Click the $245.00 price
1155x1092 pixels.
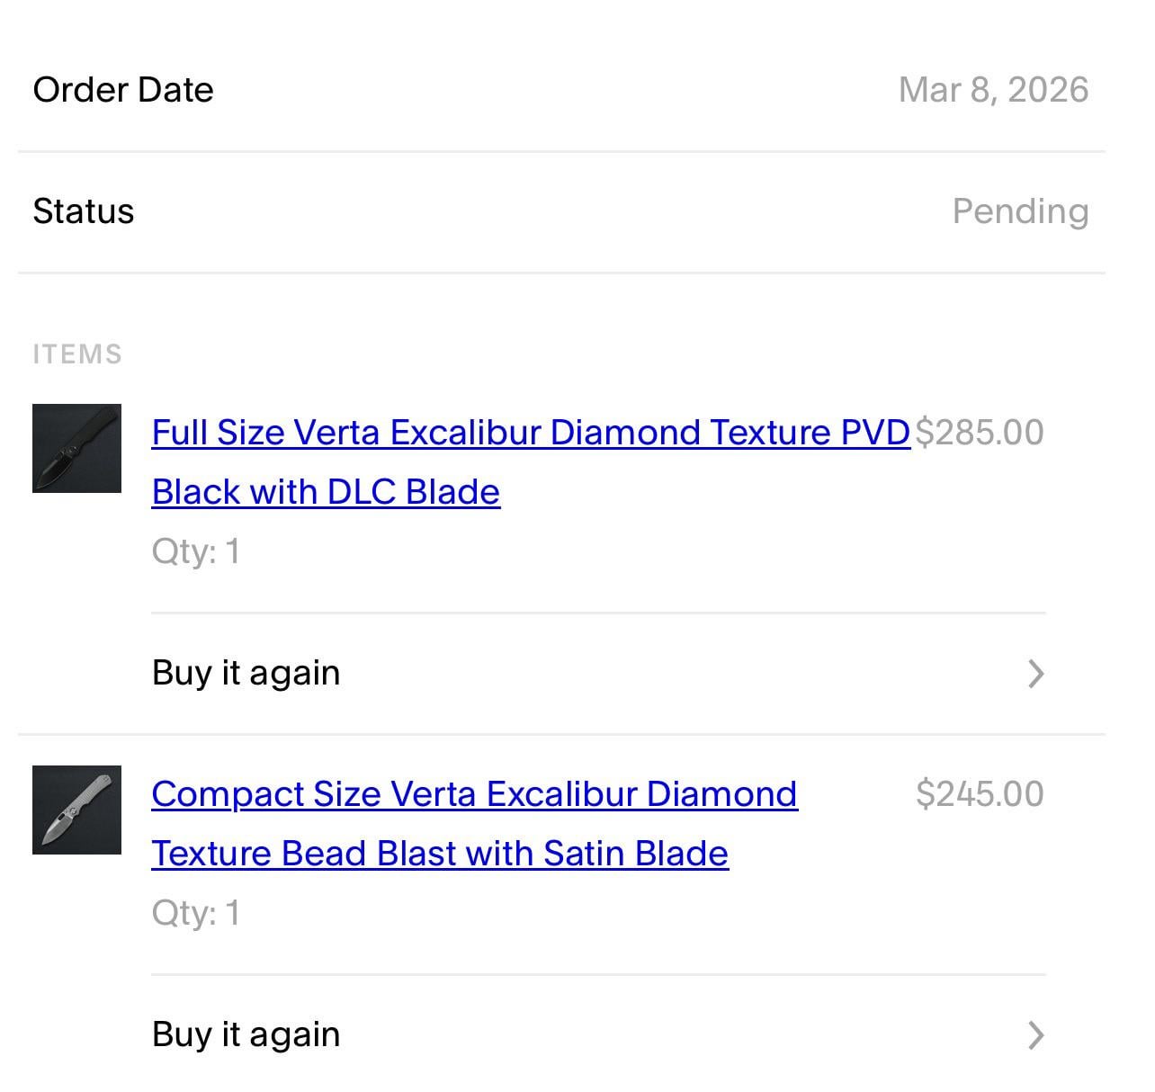[980, 794]
